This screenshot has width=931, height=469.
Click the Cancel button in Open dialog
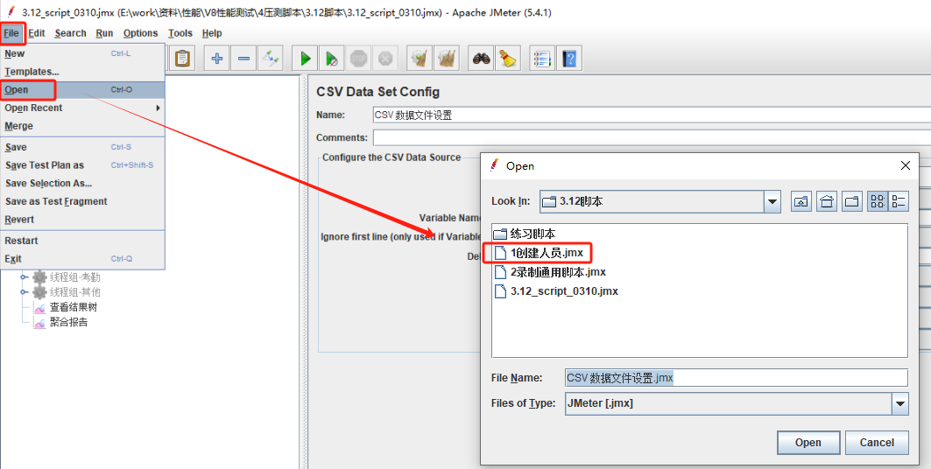877,443
